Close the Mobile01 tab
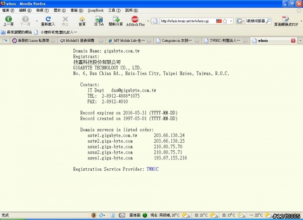The width and height of the screenshot is (303, 220). [x=101, y=41]
